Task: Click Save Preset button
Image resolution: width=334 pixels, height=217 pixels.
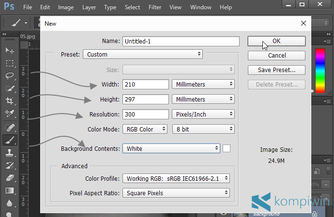Action: click(276, 70)
